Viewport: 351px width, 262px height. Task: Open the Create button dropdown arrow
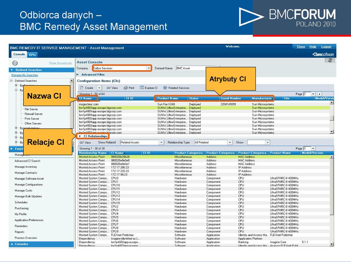click(x=99, y=88)
